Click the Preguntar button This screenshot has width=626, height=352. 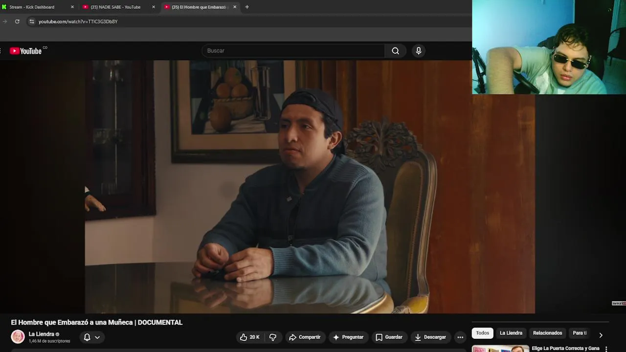pos(348,337)
